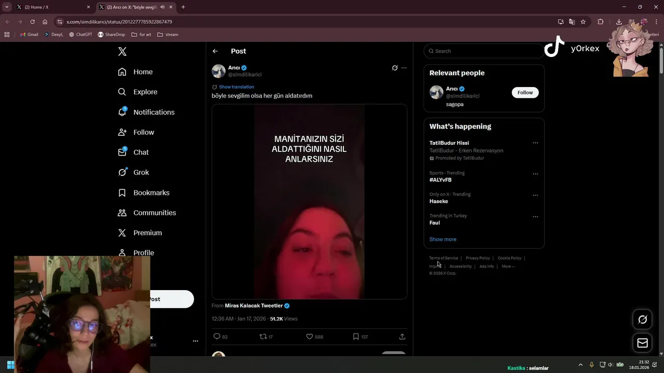Open the ShareDrop bookmark
Screen dimensions: 664x373
tap(111, 35)
